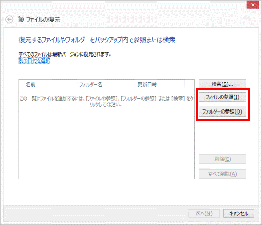
Task: Click the 削除(E) button
Action: [223, 159]
